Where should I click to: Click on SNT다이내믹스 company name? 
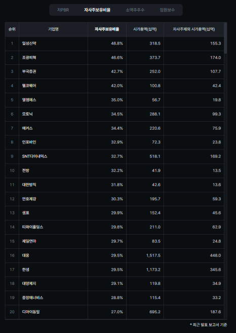(34, 156)
